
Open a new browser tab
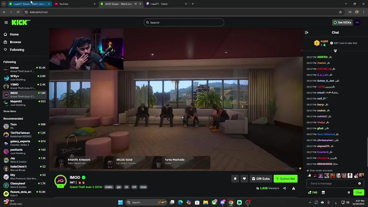193,4
